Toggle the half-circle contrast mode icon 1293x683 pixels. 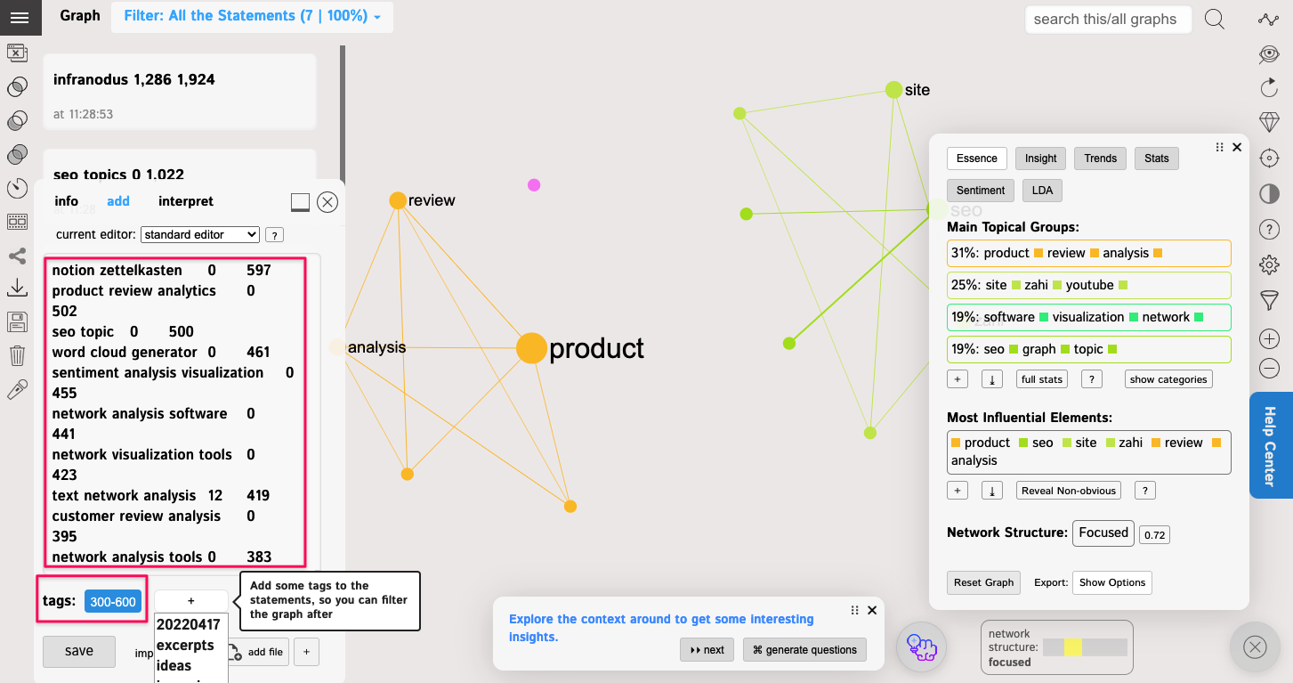[1269, 193]
